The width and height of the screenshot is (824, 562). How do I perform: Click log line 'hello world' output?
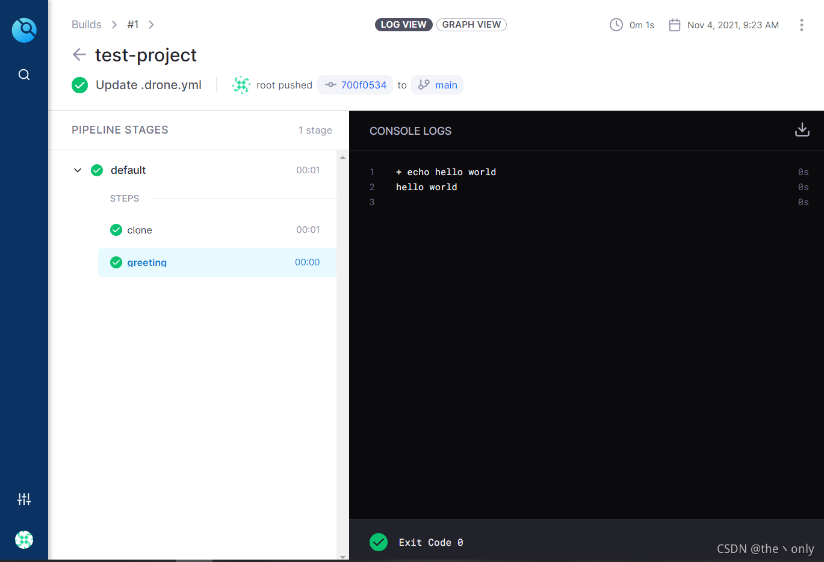click(426, 187)
